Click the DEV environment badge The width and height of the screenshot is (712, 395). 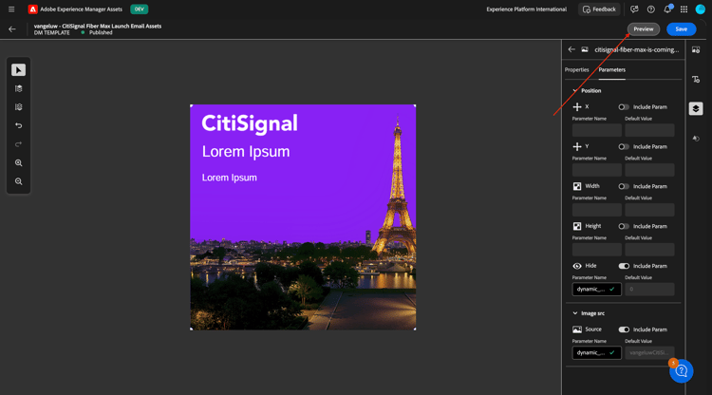pyautogui.click(x=139, y=9)
